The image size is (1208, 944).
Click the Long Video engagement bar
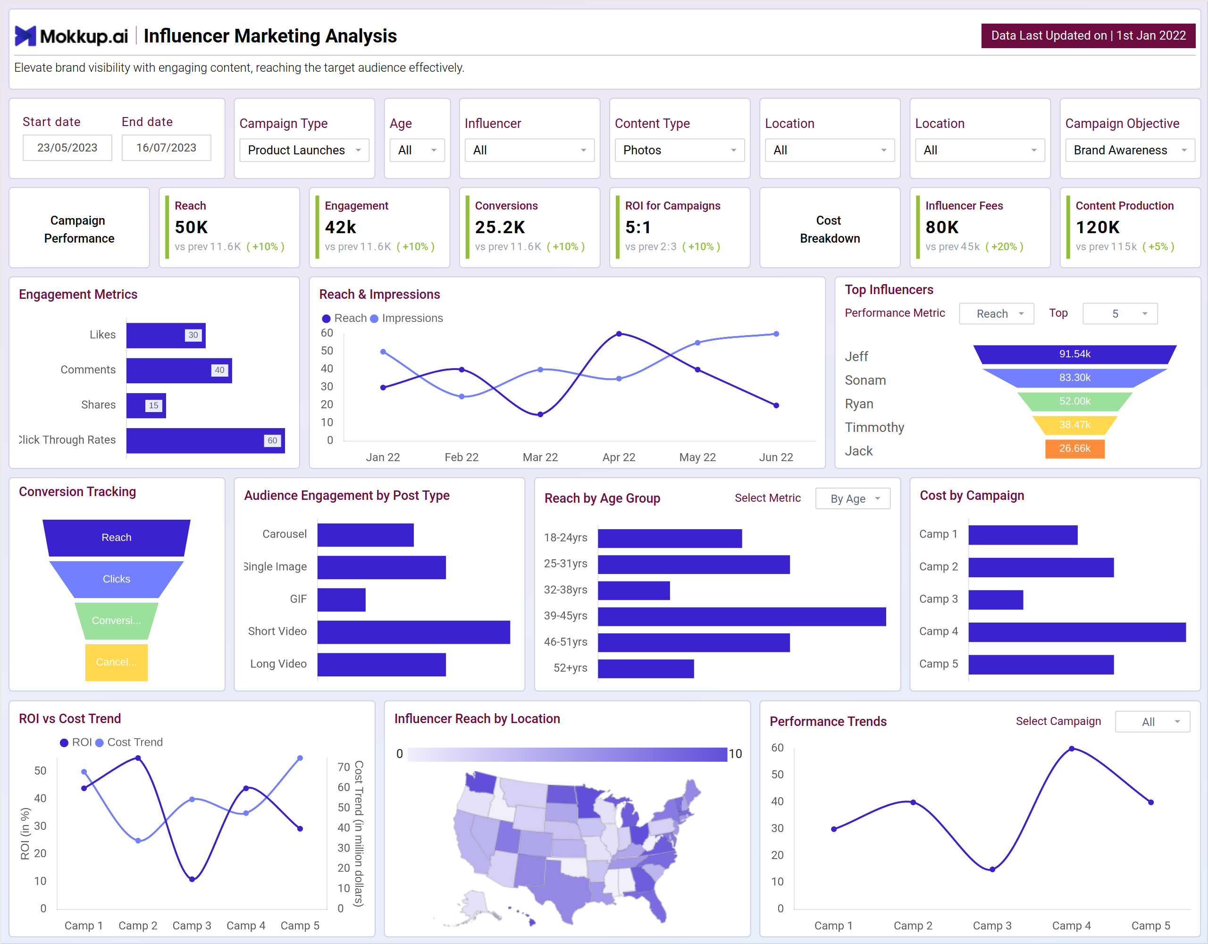(x=382, y=665)
